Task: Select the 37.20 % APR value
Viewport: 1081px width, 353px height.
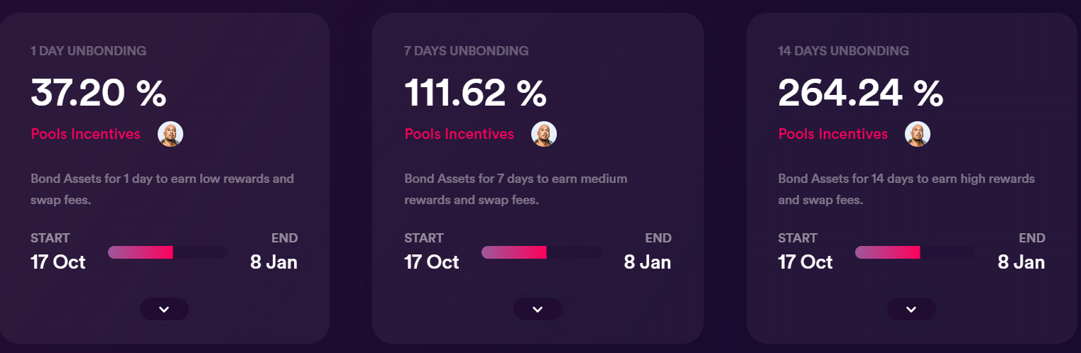Action: click(98, 93)
